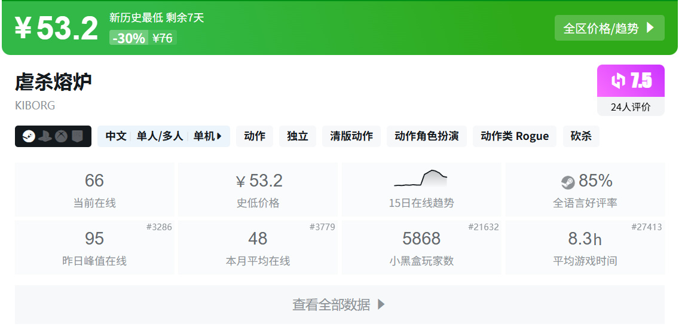Click the 中文 language label
This screenshot has width=685, height=336.
pos(116,136)
